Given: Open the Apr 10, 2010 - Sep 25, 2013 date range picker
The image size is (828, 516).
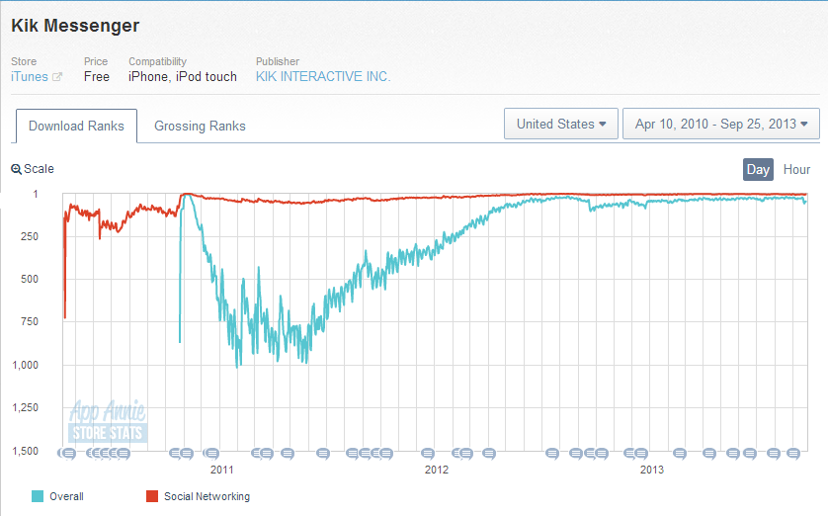Looking at the screenshot, I should (x=721, y=124).
